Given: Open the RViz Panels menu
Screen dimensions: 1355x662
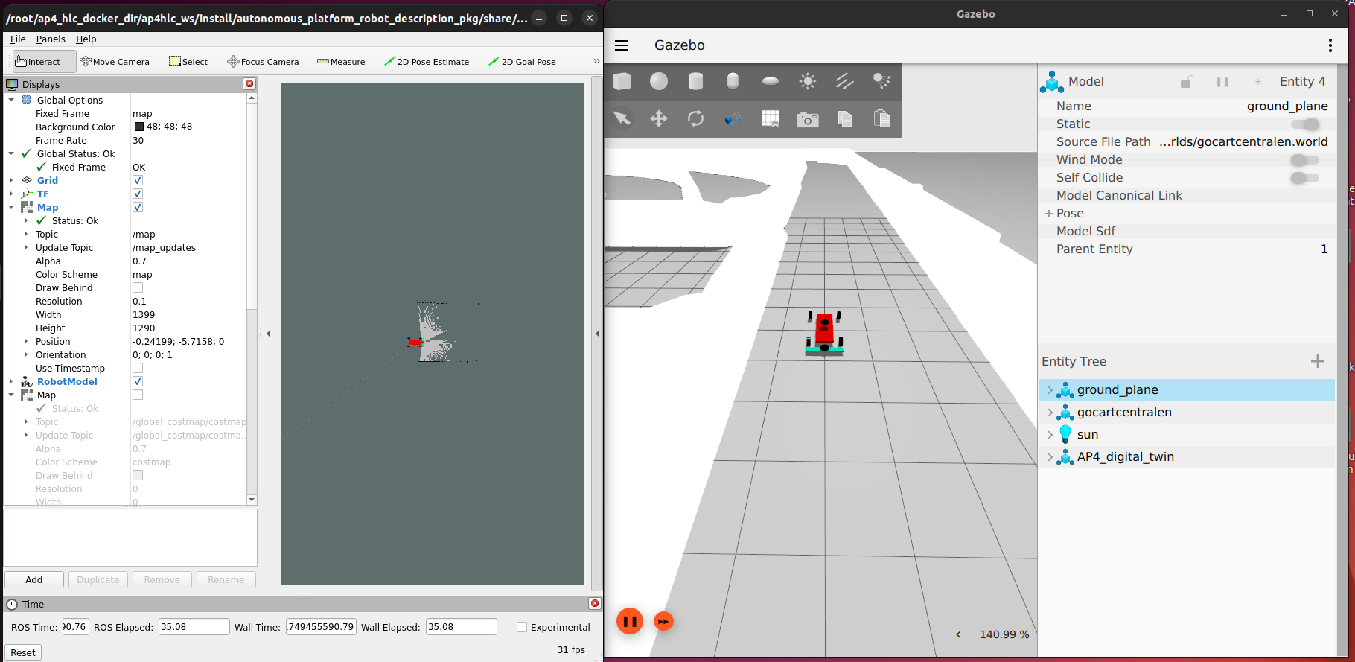Looking at the screenshot, I should coord(51,39).
